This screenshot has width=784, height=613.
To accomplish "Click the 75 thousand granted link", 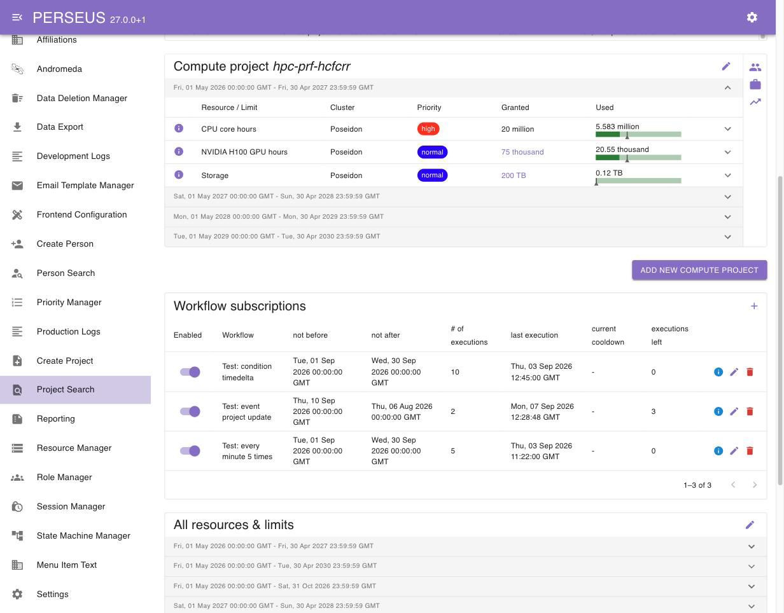I will click(522, 152).
